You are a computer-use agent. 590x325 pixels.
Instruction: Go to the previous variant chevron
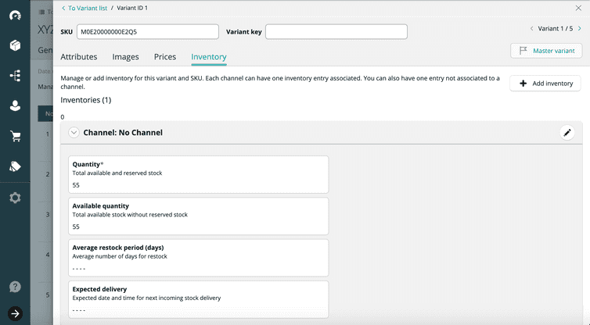point(531,29)
